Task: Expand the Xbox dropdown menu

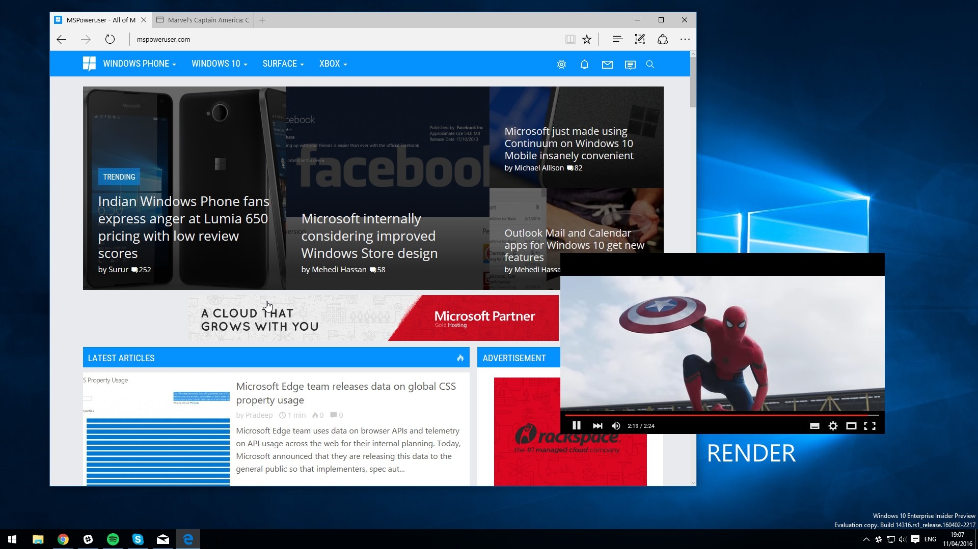Action: (333, 64)
